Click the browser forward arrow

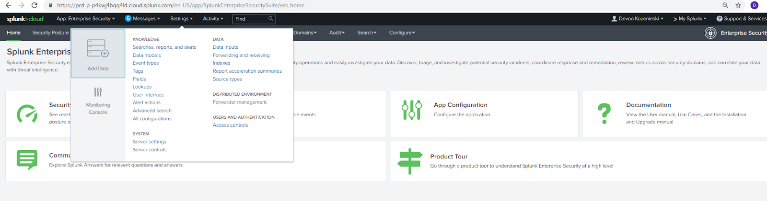(21, 5)
